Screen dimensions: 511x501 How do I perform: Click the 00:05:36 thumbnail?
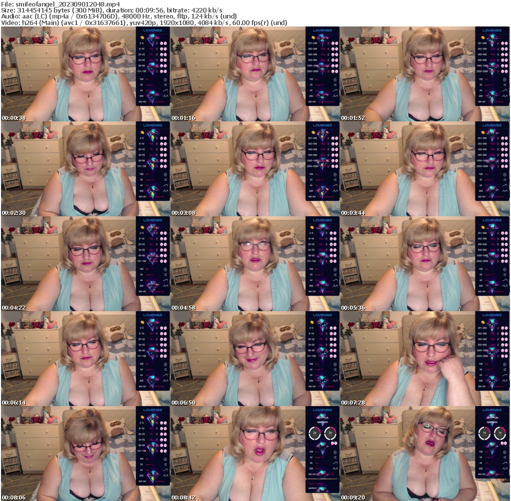click(425, 264)
